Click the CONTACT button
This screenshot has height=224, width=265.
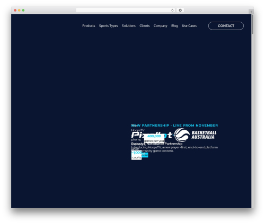click(x=226, y=26)
